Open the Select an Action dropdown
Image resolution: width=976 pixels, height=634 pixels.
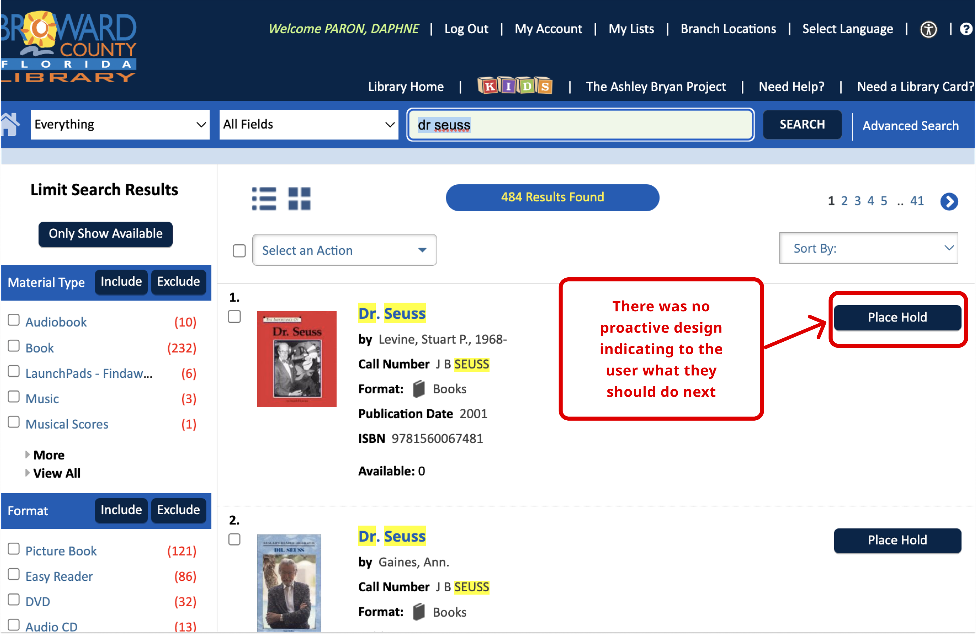point(344,250)
